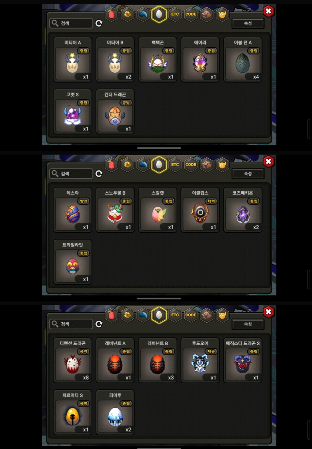Open the CODE tab in middle panel

pos(191,165)
